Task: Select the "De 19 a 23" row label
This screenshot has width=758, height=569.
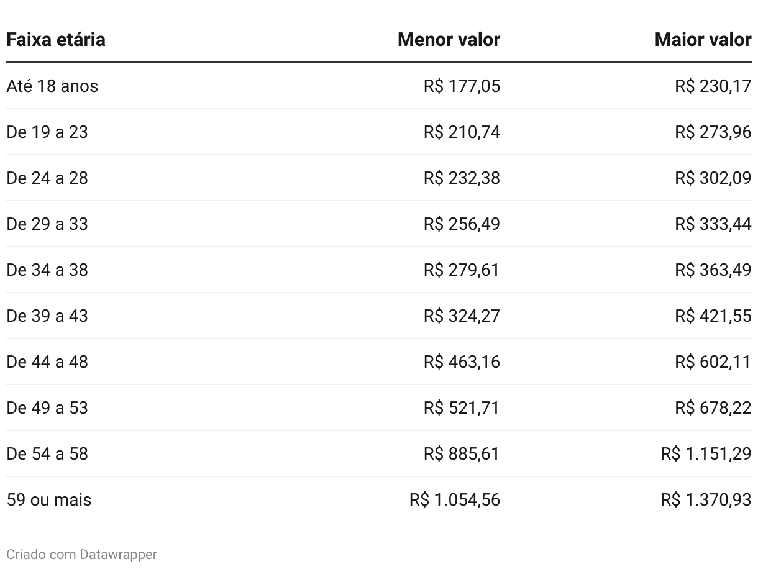Action: (47, 132)
